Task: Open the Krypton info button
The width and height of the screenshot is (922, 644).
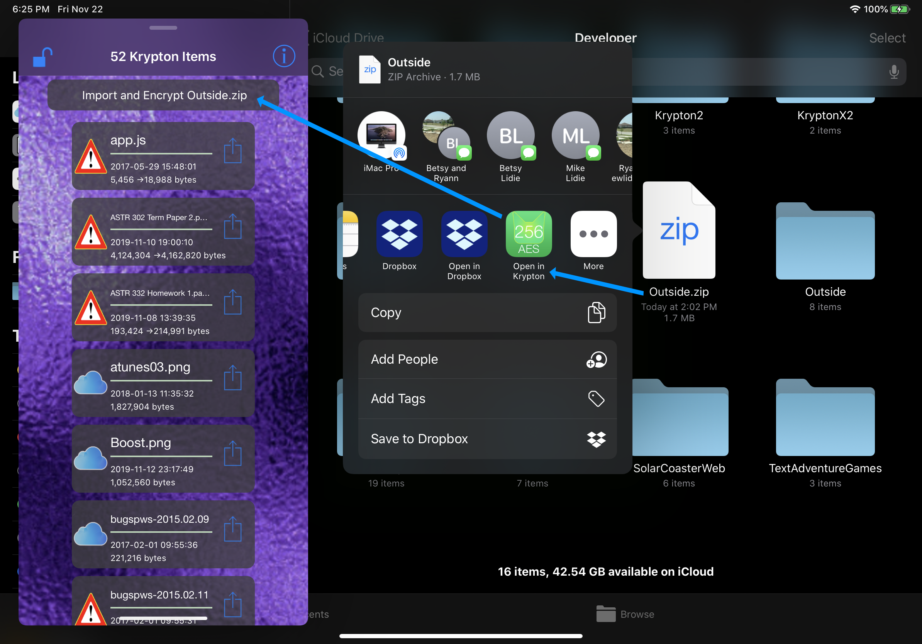Action: coord(283,56)
